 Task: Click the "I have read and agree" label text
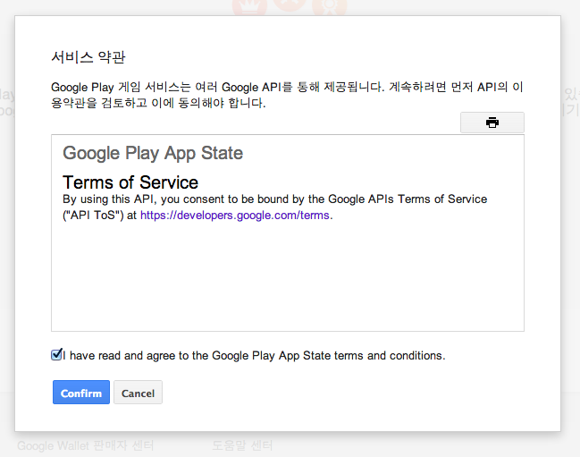point(254,356)
